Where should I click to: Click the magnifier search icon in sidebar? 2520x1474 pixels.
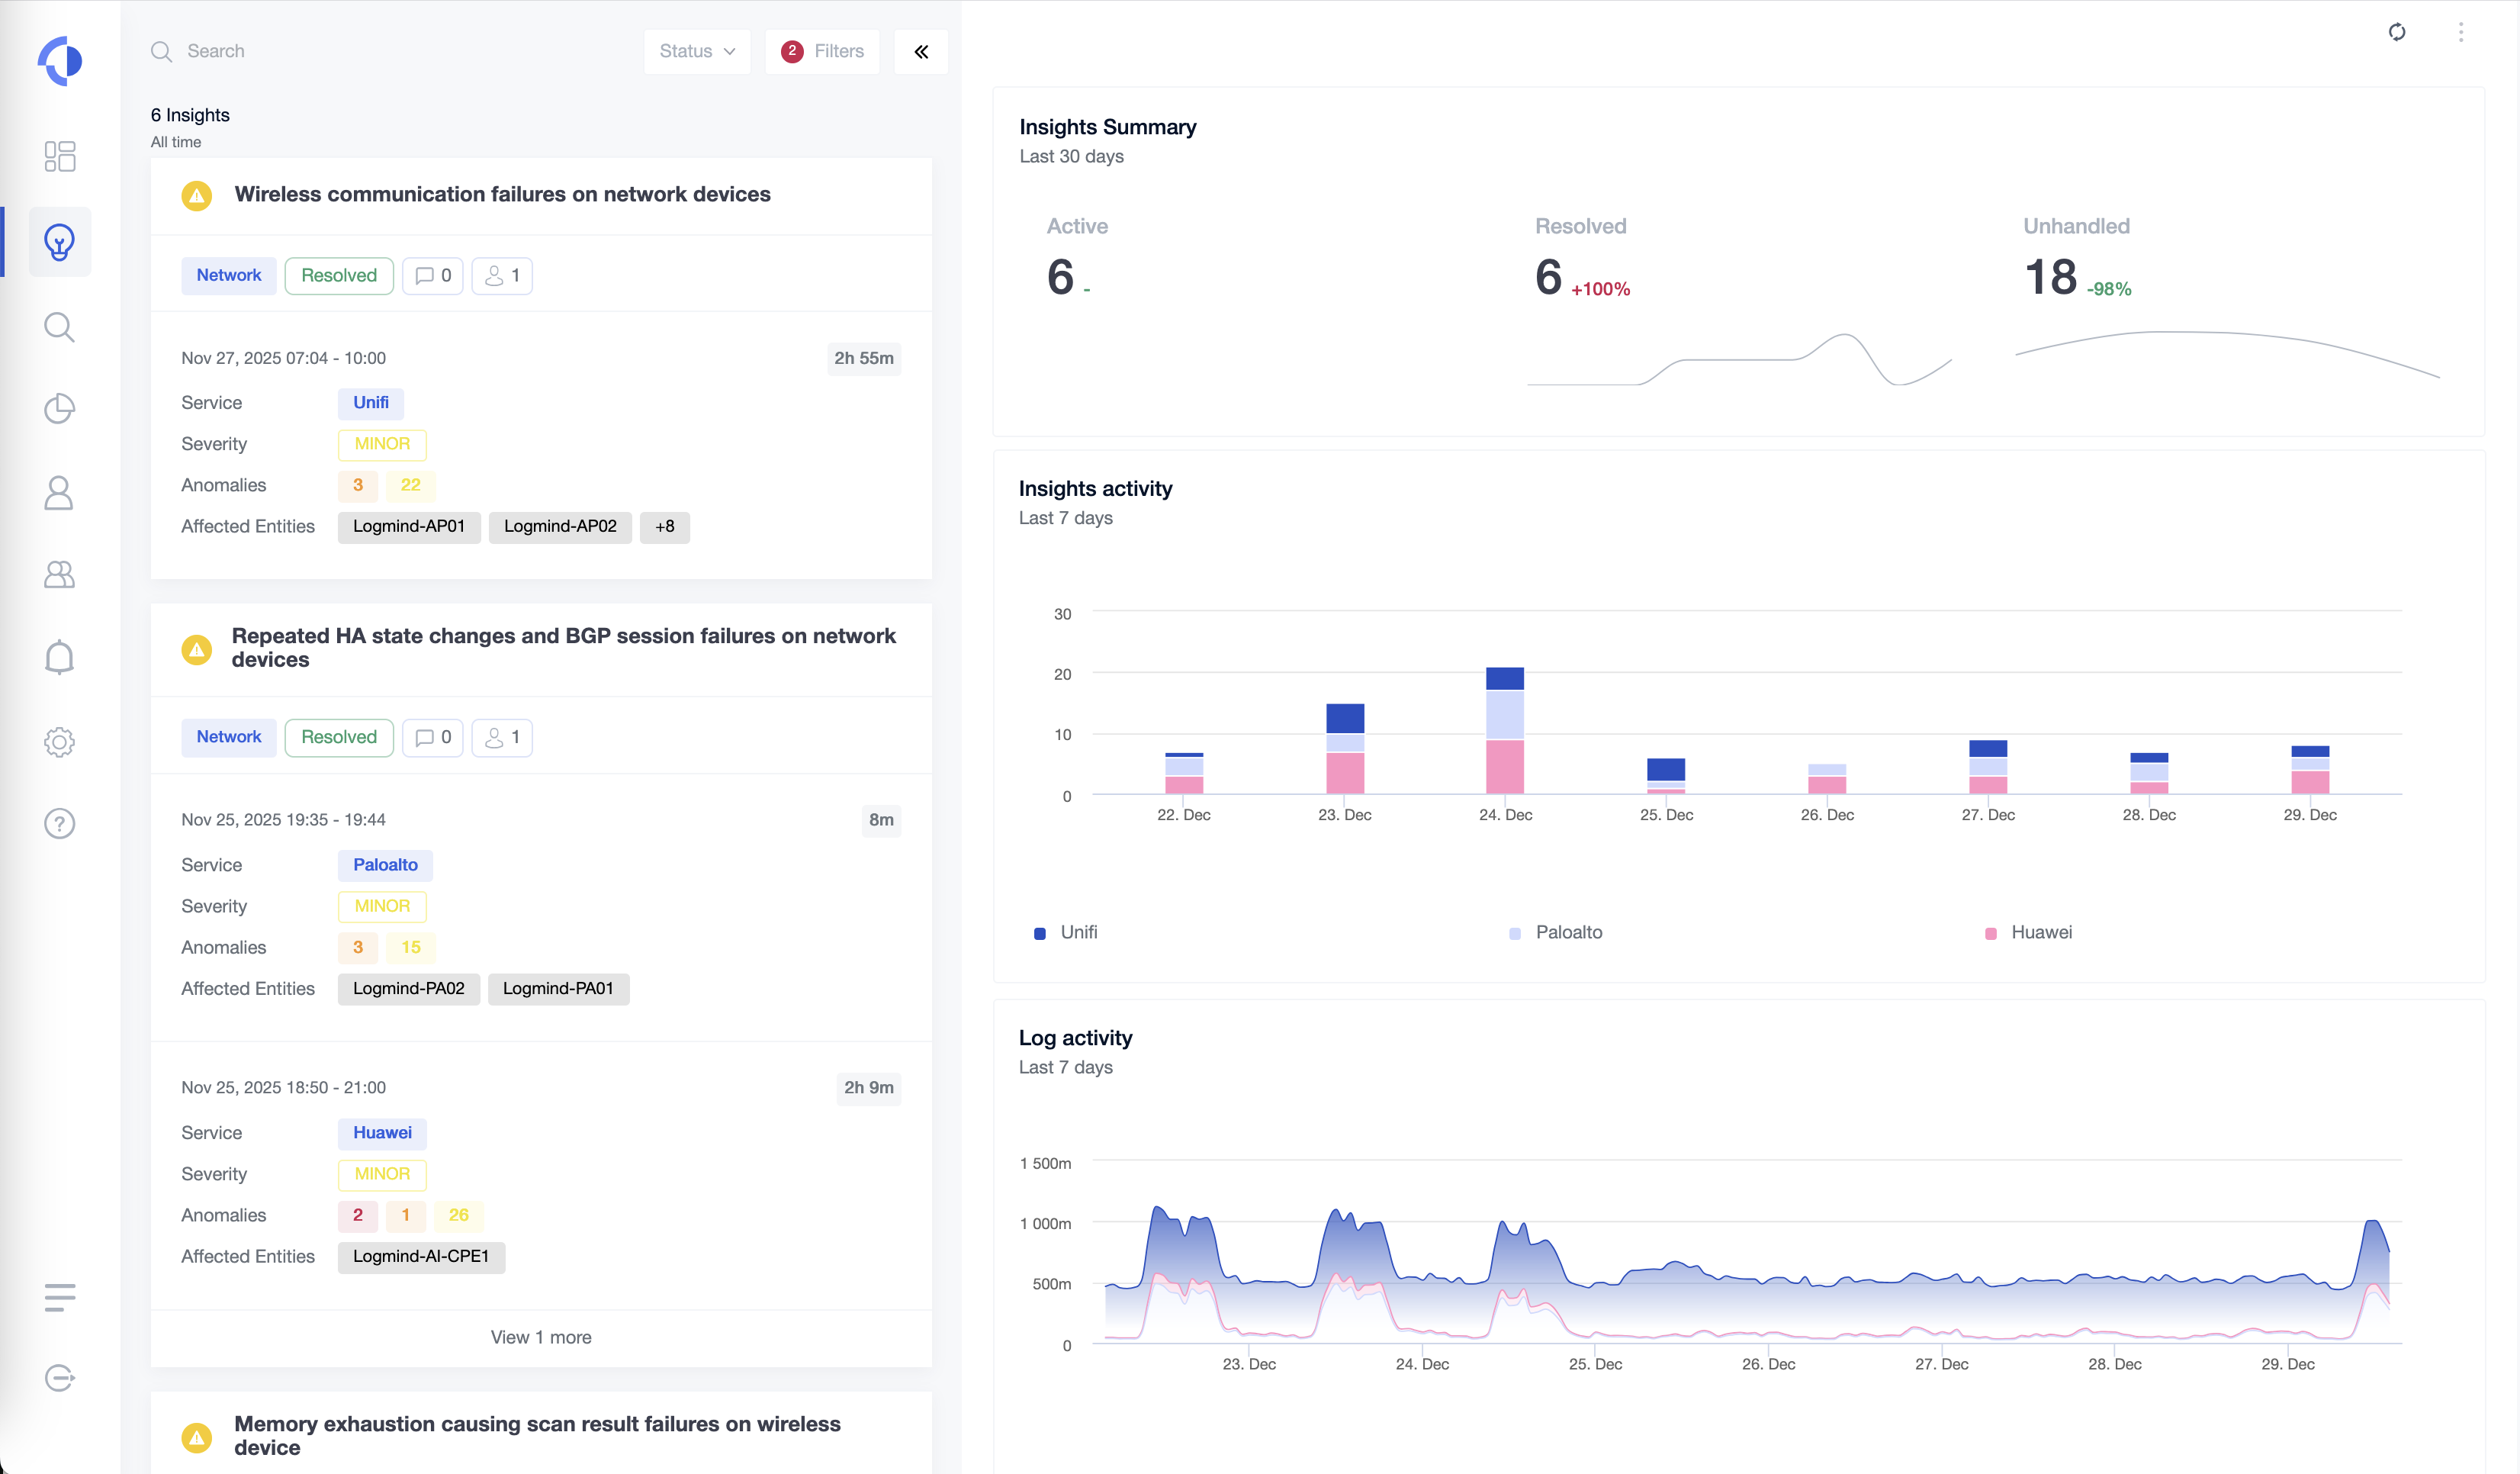(60, 327)
